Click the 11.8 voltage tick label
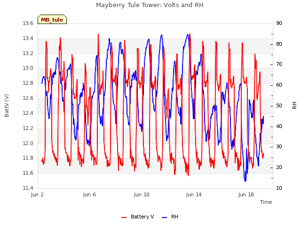The height and width of the screenshot is (226, 301). point(28,158)
